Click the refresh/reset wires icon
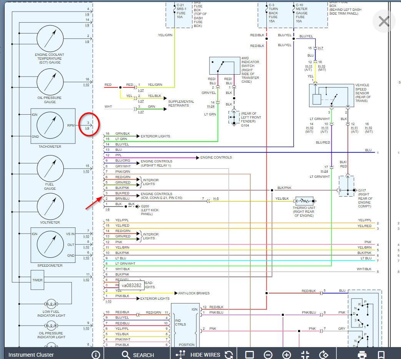401x359 pixels. (x=228, y=354)
